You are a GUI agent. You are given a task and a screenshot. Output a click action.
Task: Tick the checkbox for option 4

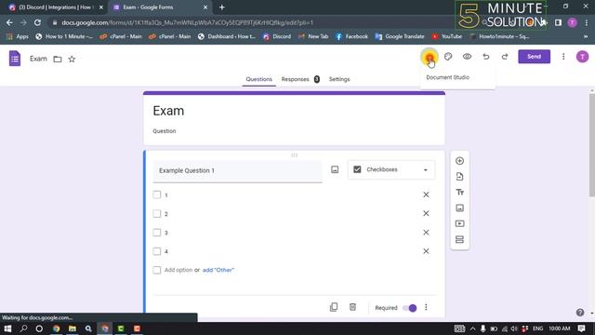(x=157, y=251)
